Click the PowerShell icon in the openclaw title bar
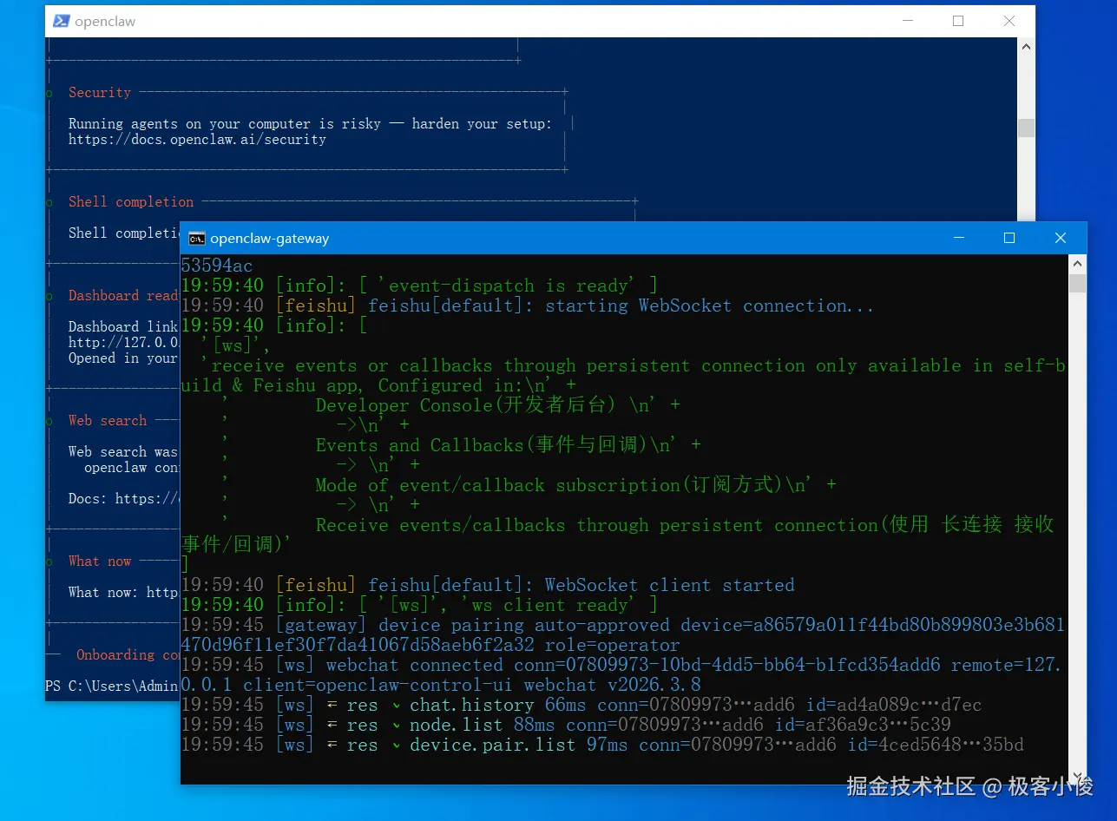Image resolution: width=1117 pixels, height=821 pixels. tap(62, 21)
